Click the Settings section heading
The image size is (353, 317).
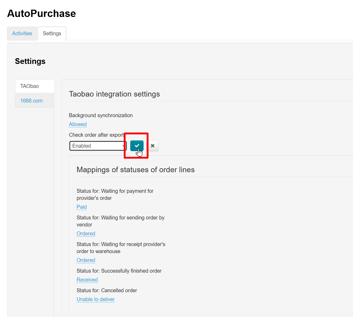coord(30,61)
